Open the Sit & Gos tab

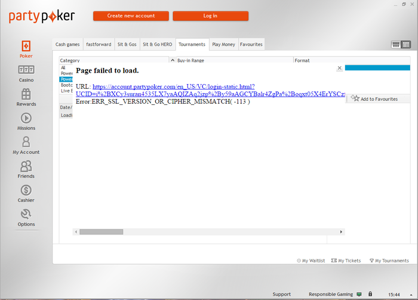coord(127,45)
